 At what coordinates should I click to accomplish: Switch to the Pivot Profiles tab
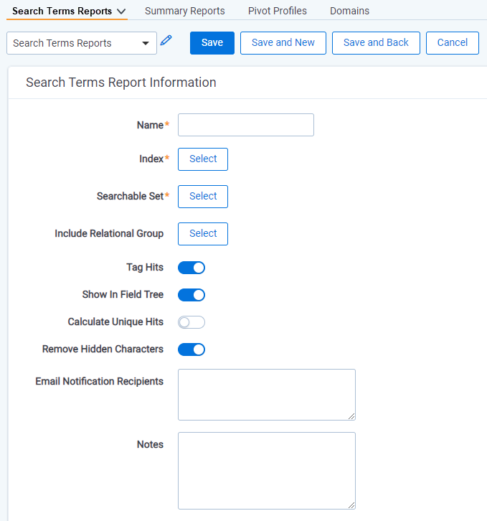point(278,11)
